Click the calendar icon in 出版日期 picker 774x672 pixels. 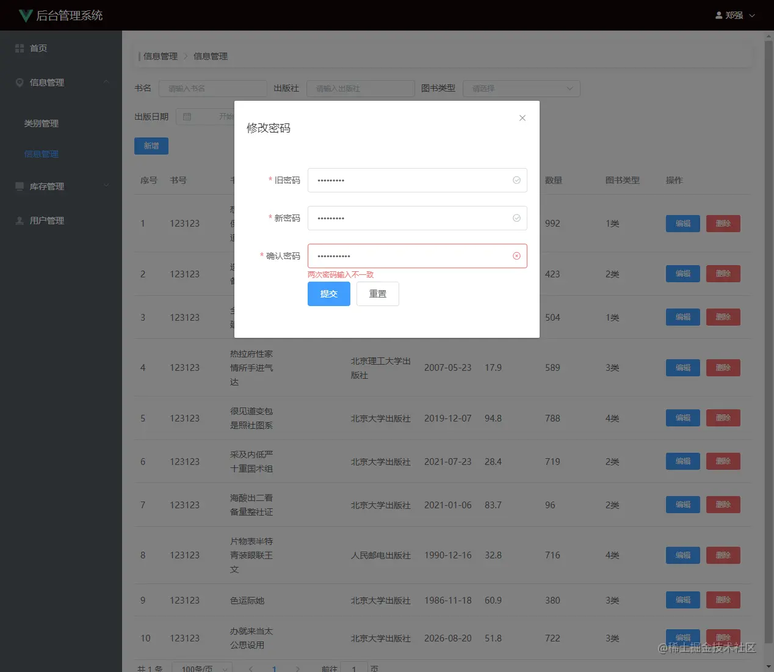click(x=187, y=117)
